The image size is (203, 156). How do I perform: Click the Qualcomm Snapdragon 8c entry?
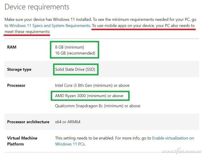97,106
